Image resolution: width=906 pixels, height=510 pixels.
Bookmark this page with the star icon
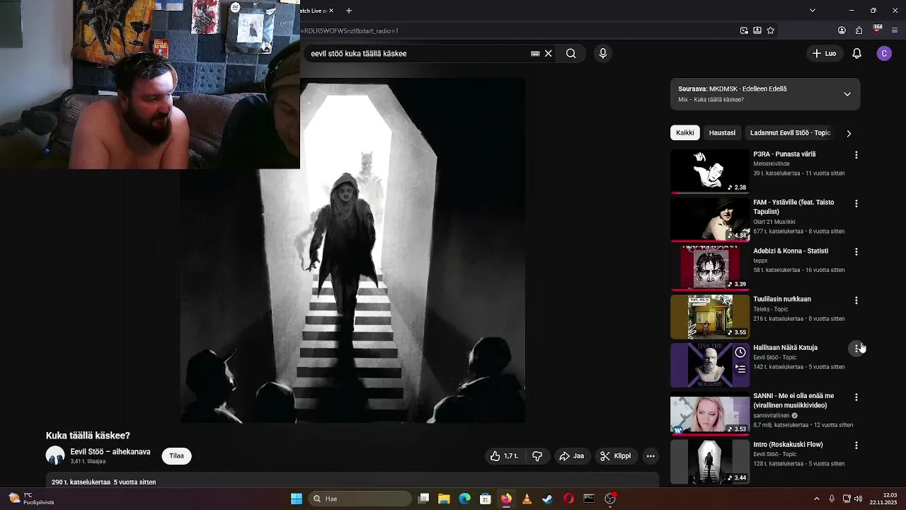tap(771, 30)
